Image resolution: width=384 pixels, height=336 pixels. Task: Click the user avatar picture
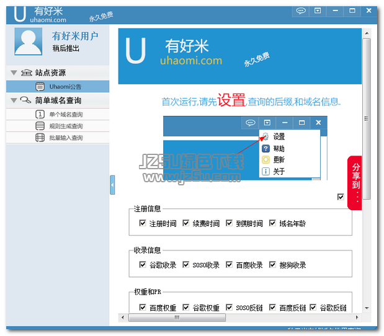tap(28, 42)
